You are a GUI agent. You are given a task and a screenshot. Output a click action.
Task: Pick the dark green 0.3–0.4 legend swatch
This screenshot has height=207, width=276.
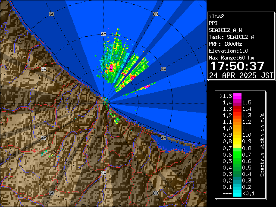pyautogui.click(x=237, y=174)
